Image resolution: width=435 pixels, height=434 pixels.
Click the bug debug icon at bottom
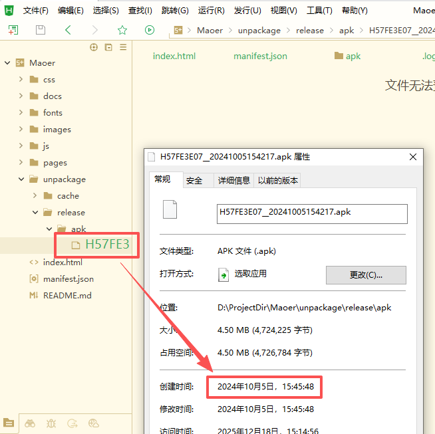click(51, 423)
